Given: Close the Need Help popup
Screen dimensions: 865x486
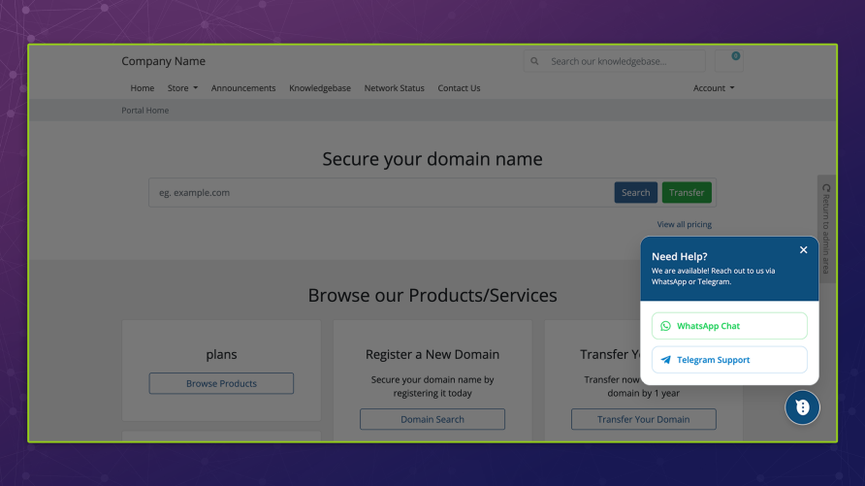Looking at the screenshot, I should tap(803, 250).
